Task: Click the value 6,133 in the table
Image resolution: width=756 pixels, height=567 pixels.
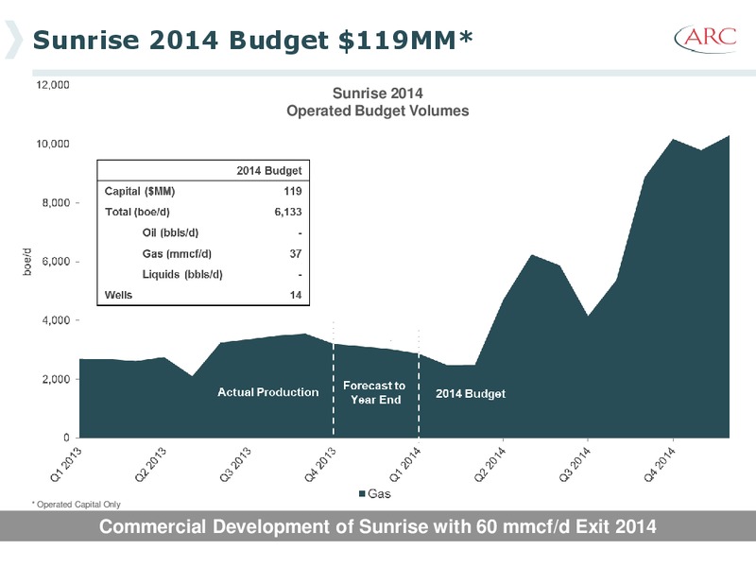Action: pyautogui.click(x=288, y=212)
